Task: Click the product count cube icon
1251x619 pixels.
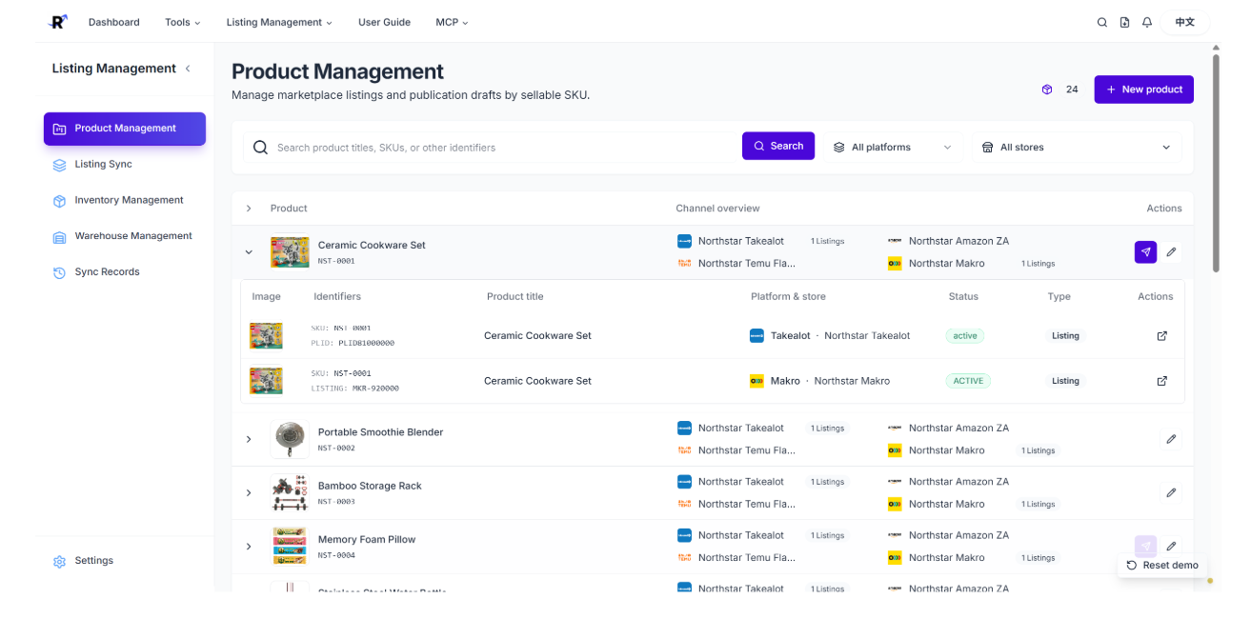Action: pos(1047,90)
